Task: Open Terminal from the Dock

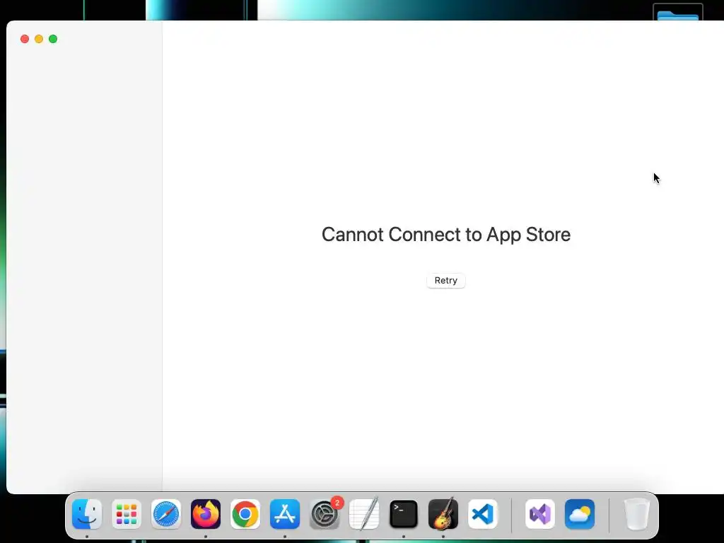Action: (x=404, y=514)
